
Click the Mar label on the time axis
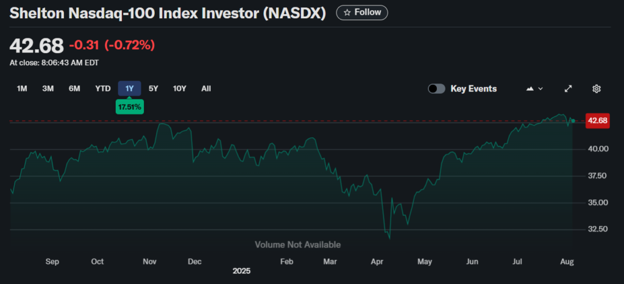(x=330, y=261)
